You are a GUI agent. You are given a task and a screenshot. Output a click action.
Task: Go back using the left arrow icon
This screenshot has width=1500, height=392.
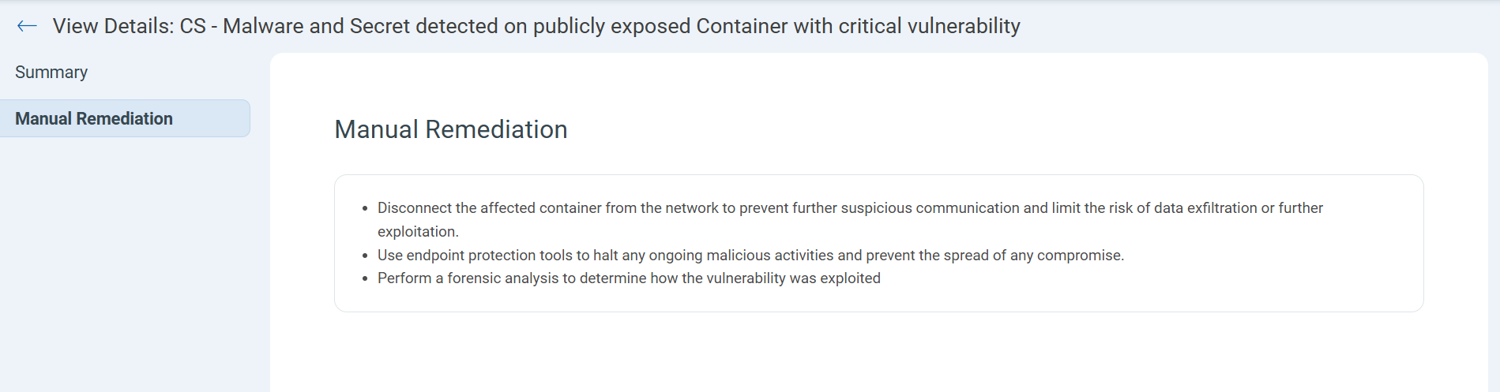click(27, 26)
